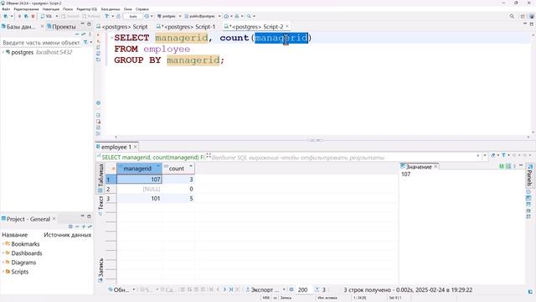Collapse the SELECT statement fold marker
This screenshot has height=302, width=536.
point(111,38)
